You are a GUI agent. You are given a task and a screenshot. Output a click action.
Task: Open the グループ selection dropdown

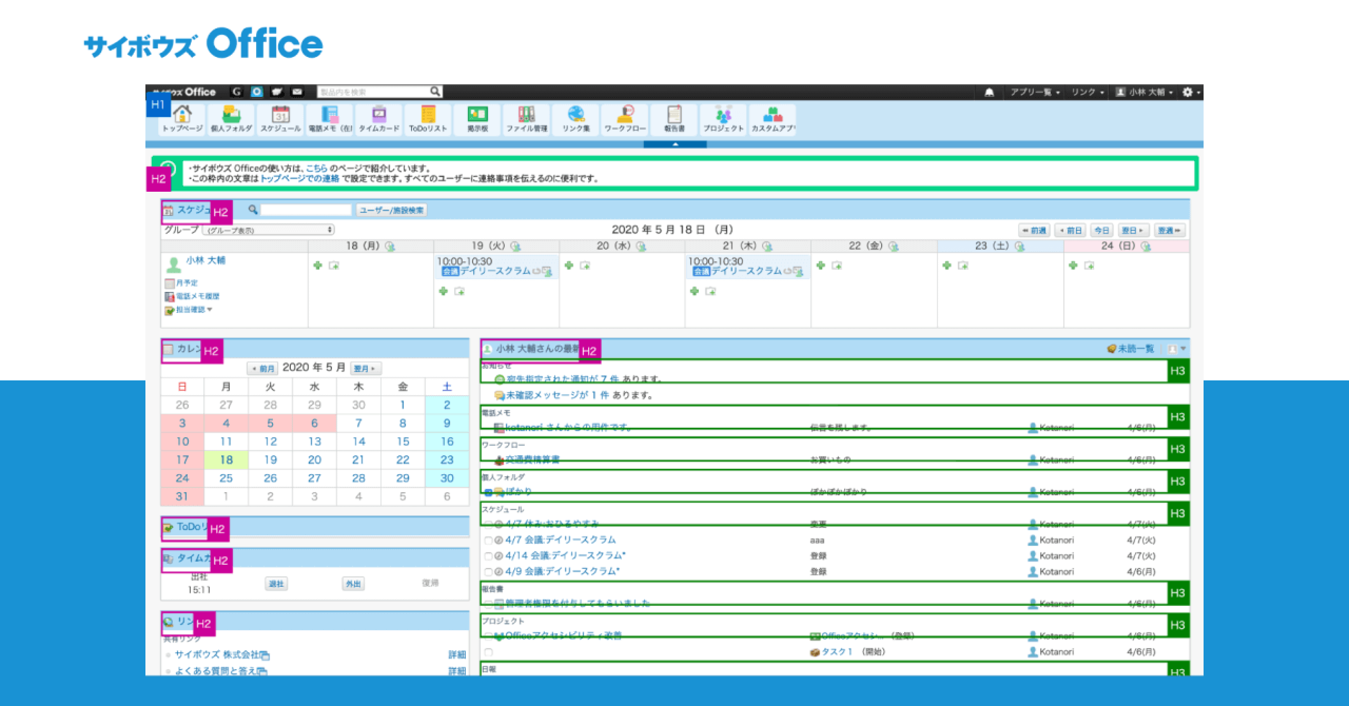[269, 230]
